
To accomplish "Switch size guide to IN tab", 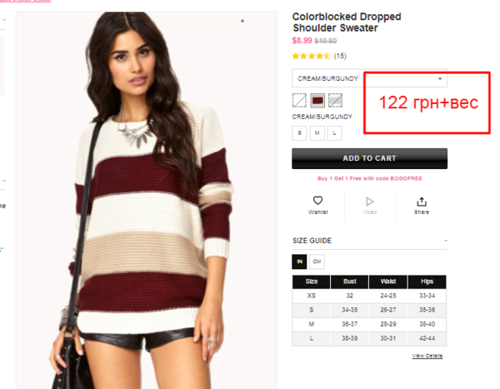I will 299,262.
